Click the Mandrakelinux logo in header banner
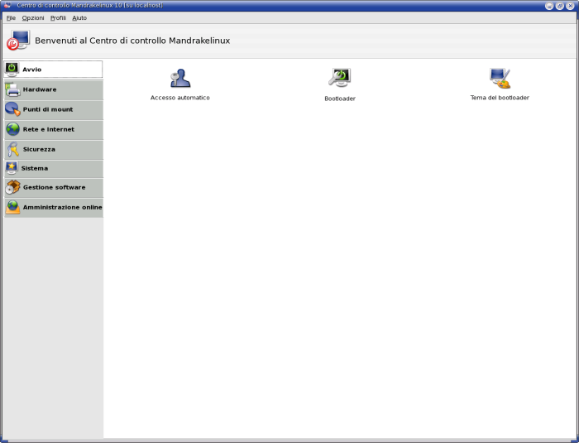The height and width of the screenshot is (443, 579). coord(18,41)
